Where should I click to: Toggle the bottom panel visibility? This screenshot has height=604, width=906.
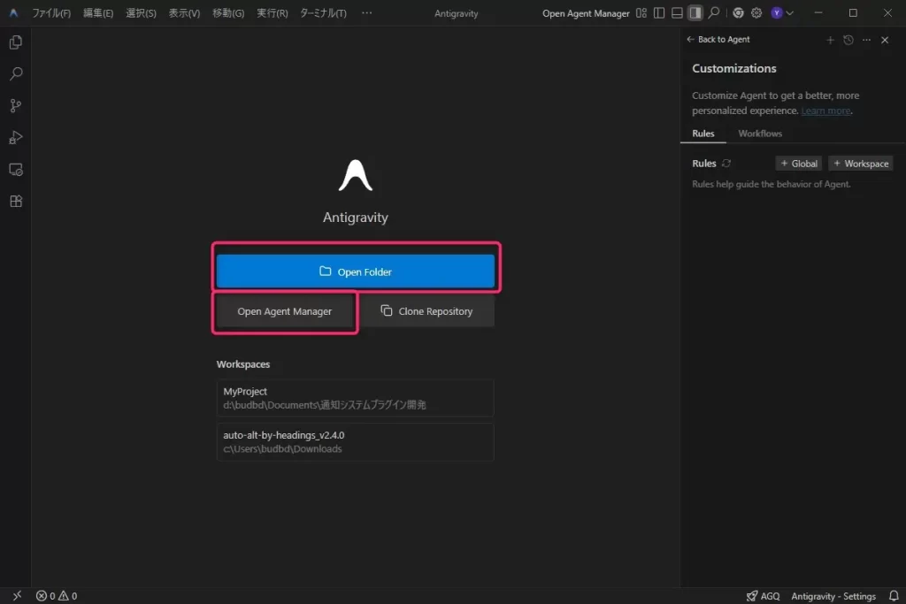(x=677, y=12)
